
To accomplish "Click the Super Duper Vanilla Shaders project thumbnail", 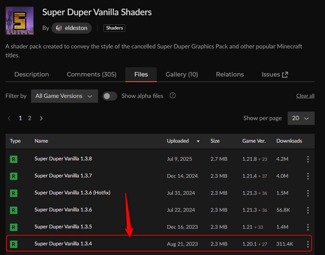I will [19, 20].
